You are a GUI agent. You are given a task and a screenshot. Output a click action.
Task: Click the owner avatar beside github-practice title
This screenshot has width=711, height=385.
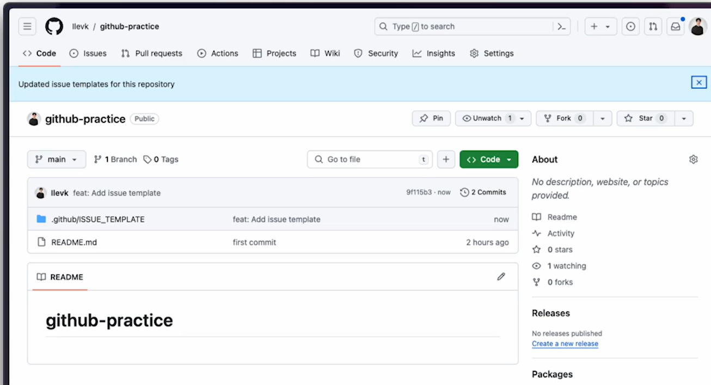[34, 119]
